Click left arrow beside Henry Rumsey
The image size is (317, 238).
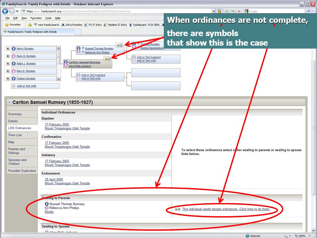click(x=8, y=49)
